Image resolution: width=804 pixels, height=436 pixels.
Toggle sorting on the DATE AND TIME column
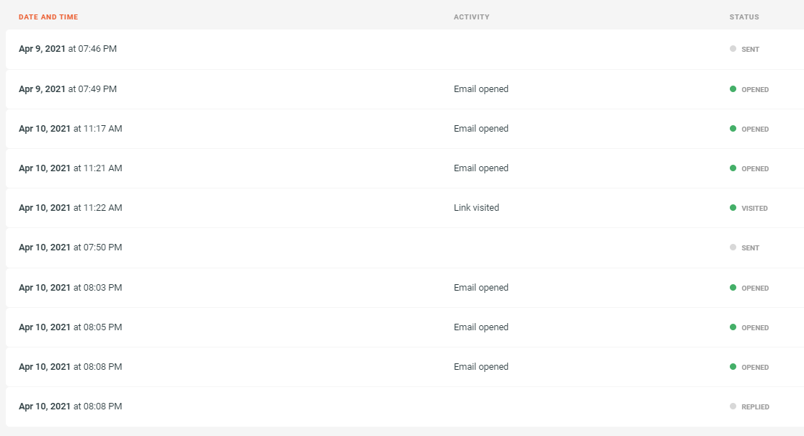(x=48, y=17)
